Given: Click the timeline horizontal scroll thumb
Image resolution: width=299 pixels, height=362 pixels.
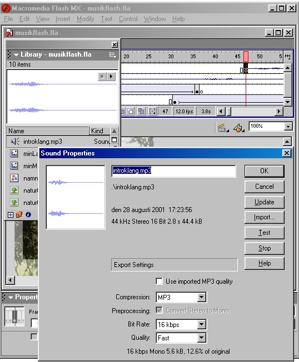Looking at the screenshot, I should coord(229,112).
